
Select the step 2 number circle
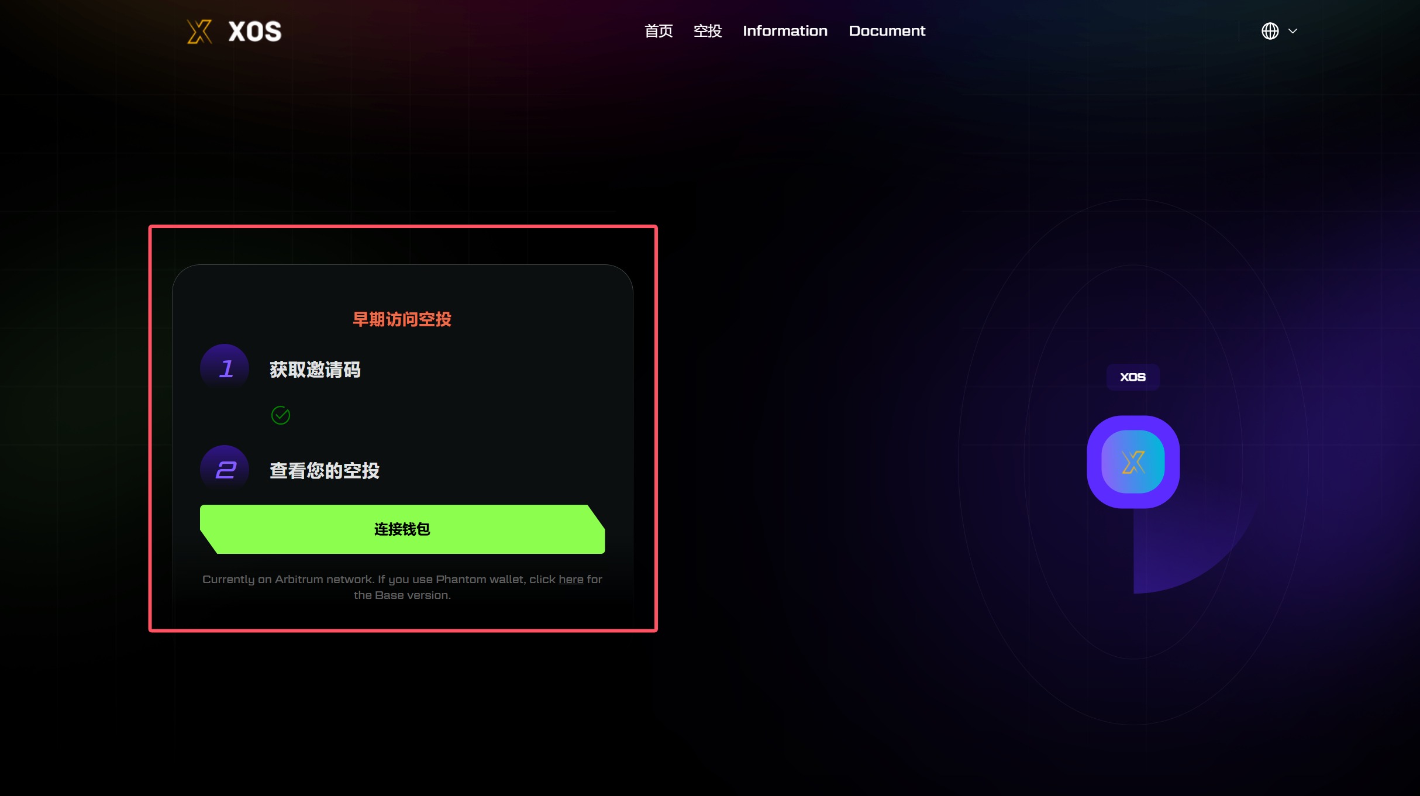(x=225, y=469)
